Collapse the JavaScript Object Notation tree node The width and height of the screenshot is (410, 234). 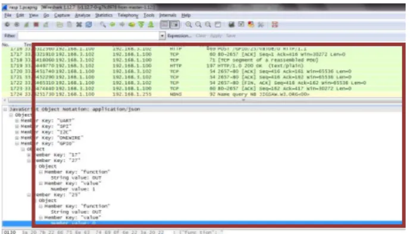tap(5, 109)
